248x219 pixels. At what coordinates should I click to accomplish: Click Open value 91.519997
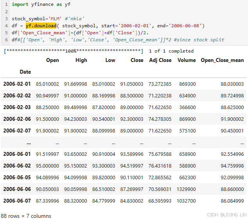pyautogui.click(x=47, y=154)
